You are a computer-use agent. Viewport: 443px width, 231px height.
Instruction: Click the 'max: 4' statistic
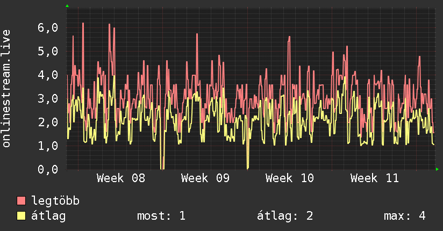point(405,216)
